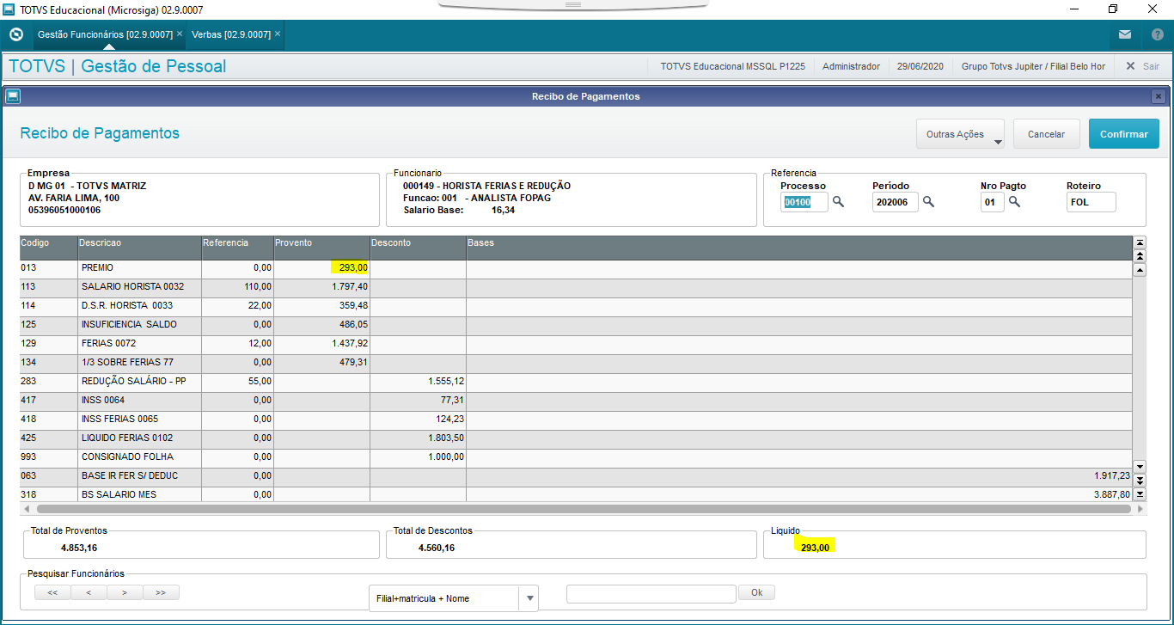Click the horizontal scrollbar left arrow

25,509
